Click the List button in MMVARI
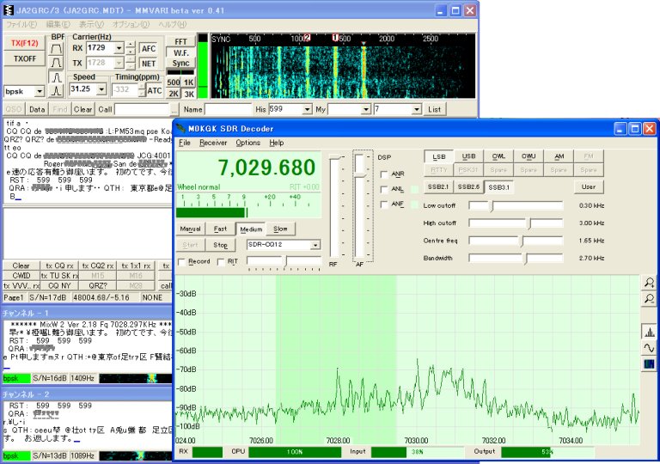 coord(434,109)
